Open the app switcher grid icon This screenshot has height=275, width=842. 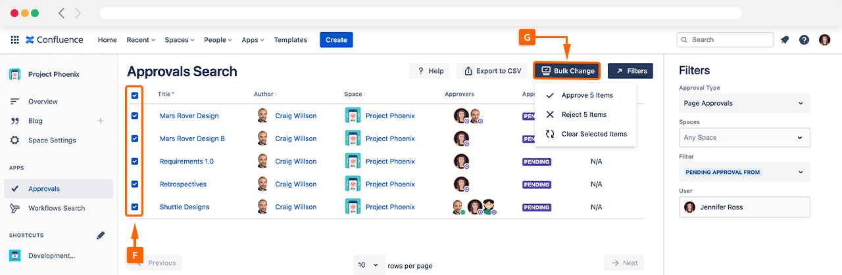pyautogui.click(x=14, y=40)
